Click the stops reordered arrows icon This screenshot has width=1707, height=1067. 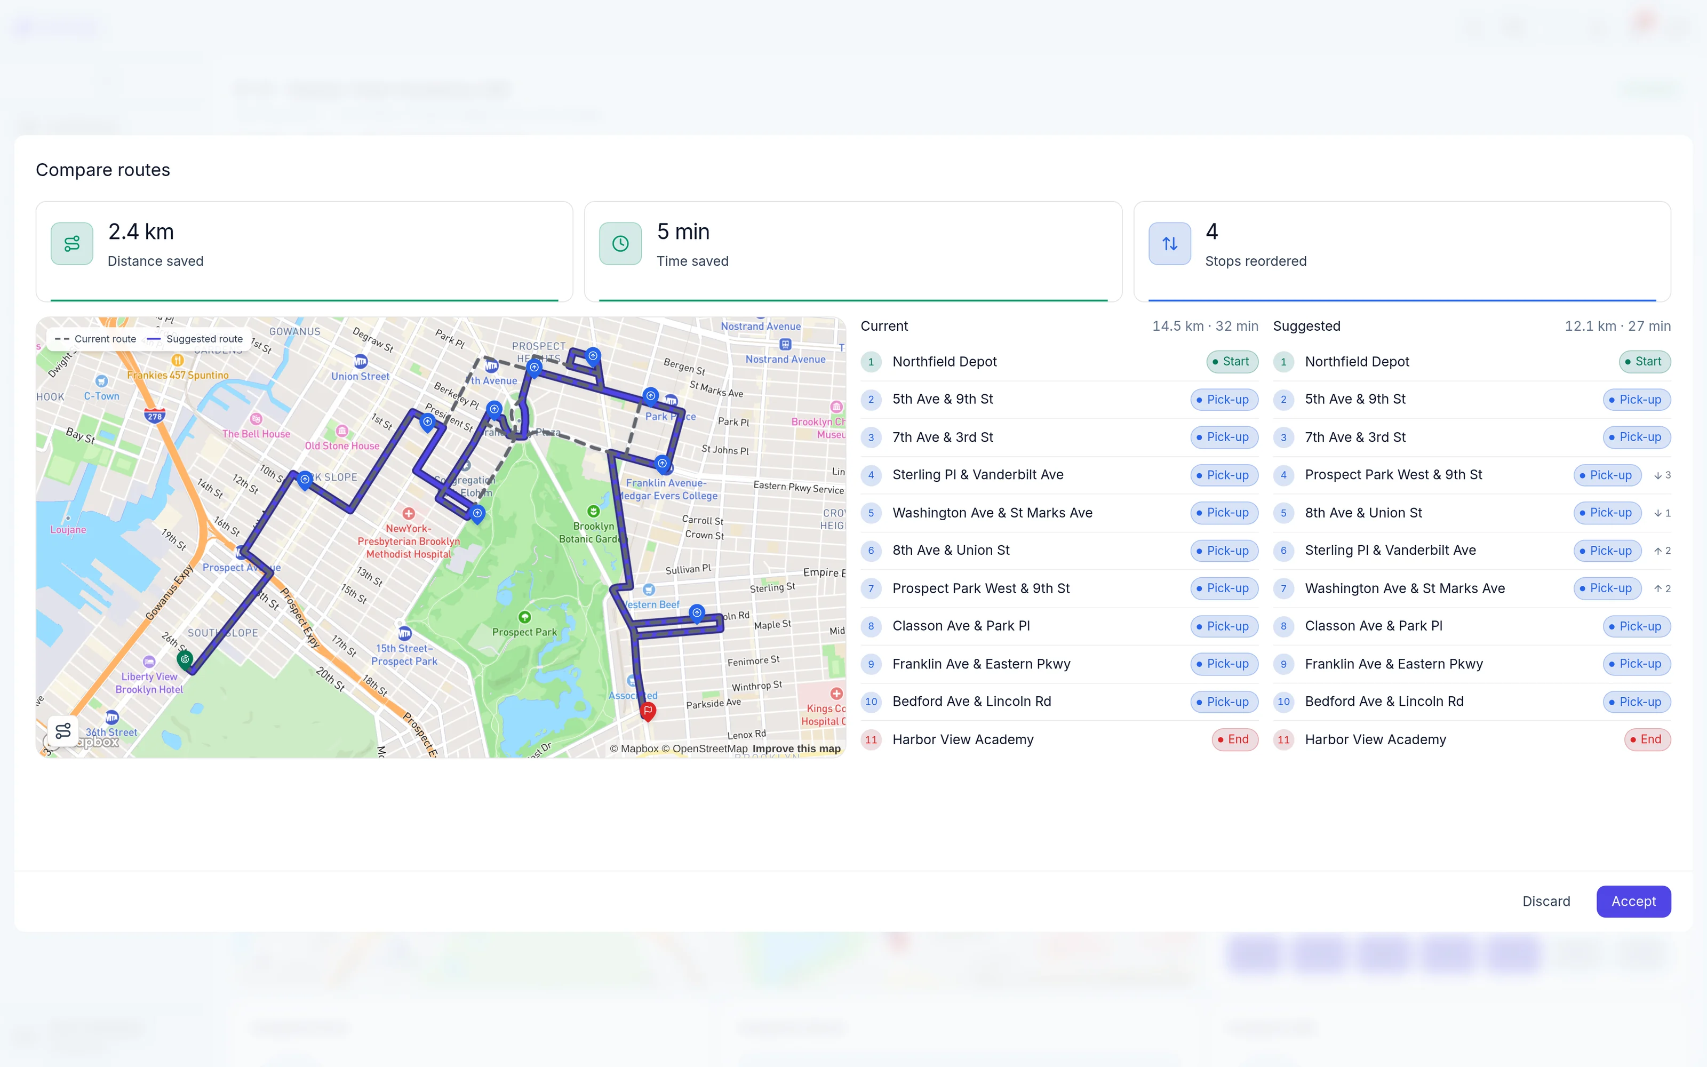1169,243
